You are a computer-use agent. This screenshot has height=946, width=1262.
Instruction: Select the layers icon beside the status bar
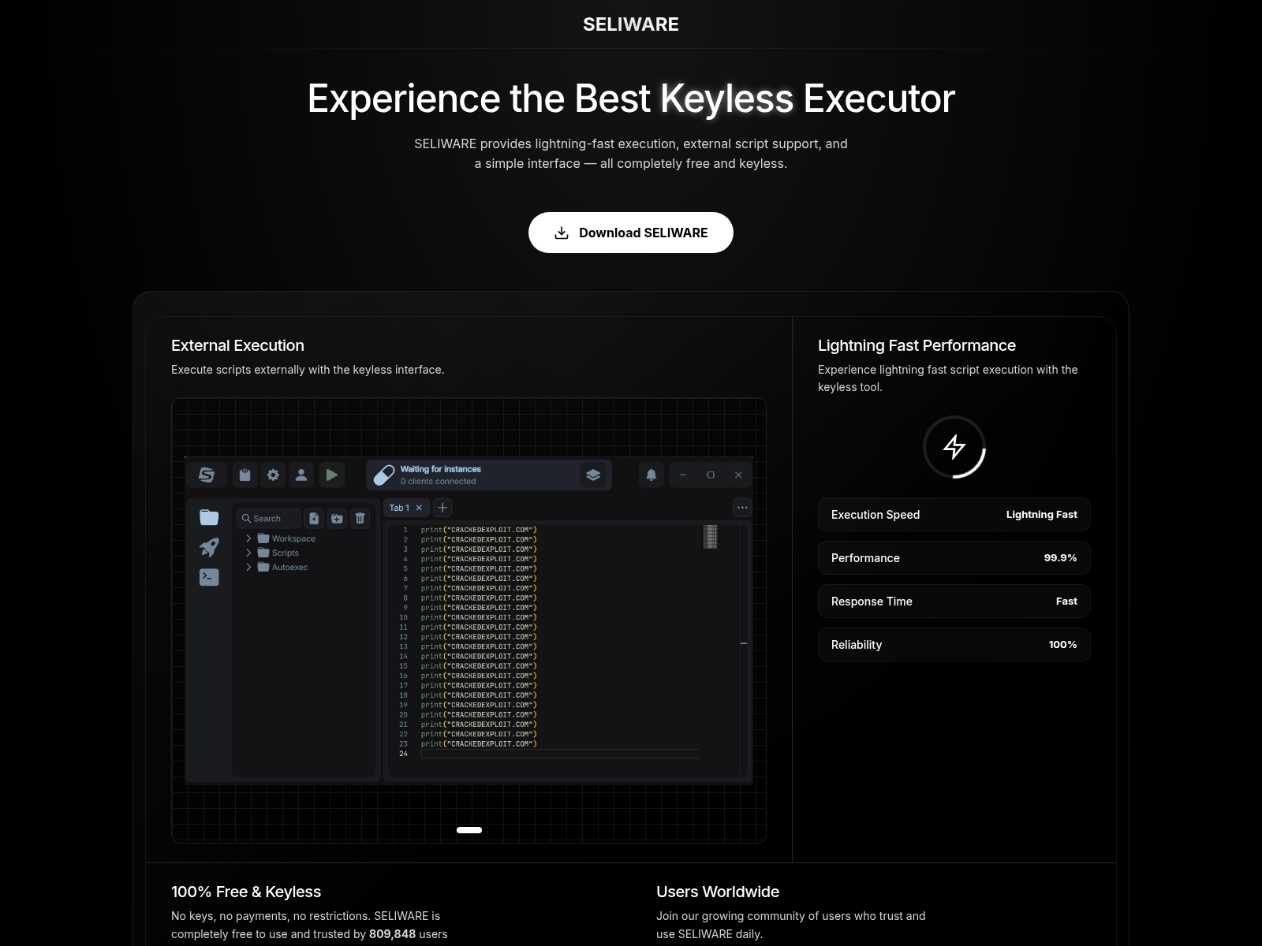coord(593,475)
